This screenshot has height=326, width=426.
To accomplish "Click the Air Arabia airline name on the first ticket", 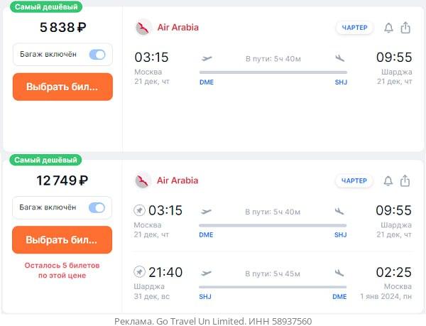I will click(x=178, y=28).
